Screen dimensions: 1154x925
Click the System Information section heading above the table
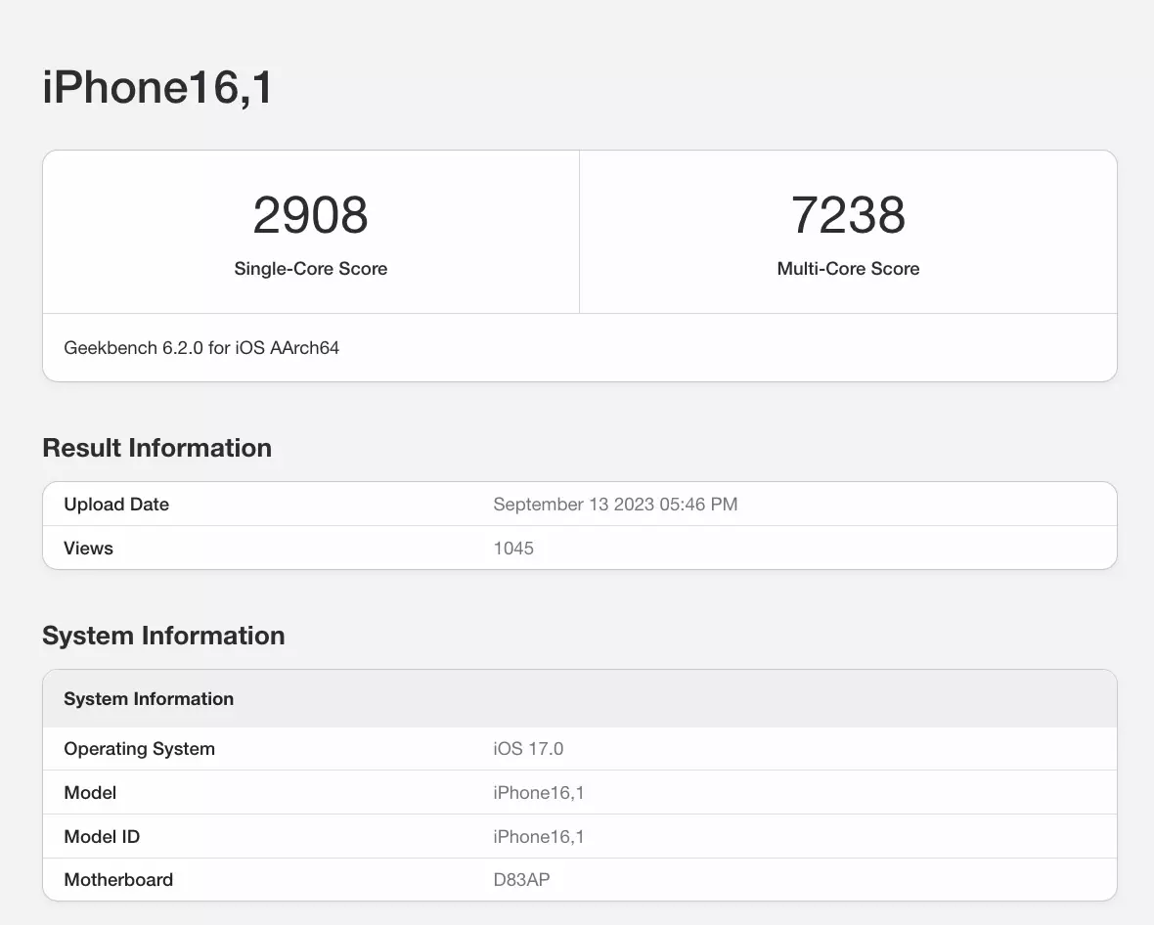coord(163,636)
